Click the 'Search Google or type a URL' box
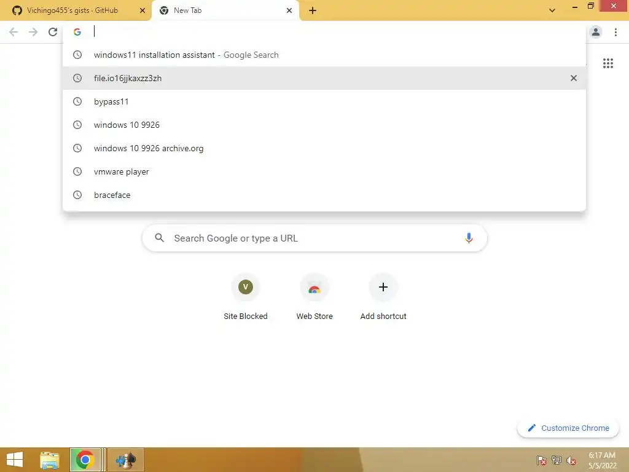The image size is (629, 472). coord(314,238)
